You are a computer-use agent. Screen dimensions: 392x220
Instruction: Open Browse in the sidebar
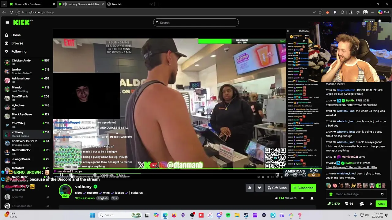point(17,43)
